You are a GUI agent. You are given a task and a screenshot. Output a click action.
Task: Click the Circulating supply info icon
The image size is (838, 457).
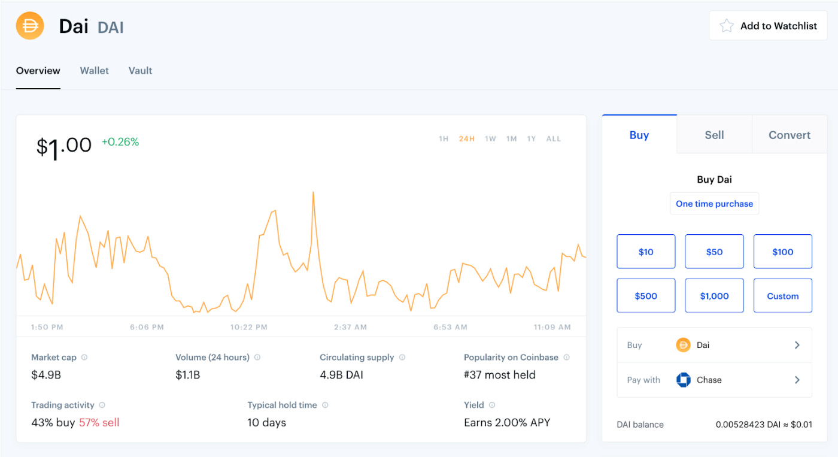pos(402,357)
